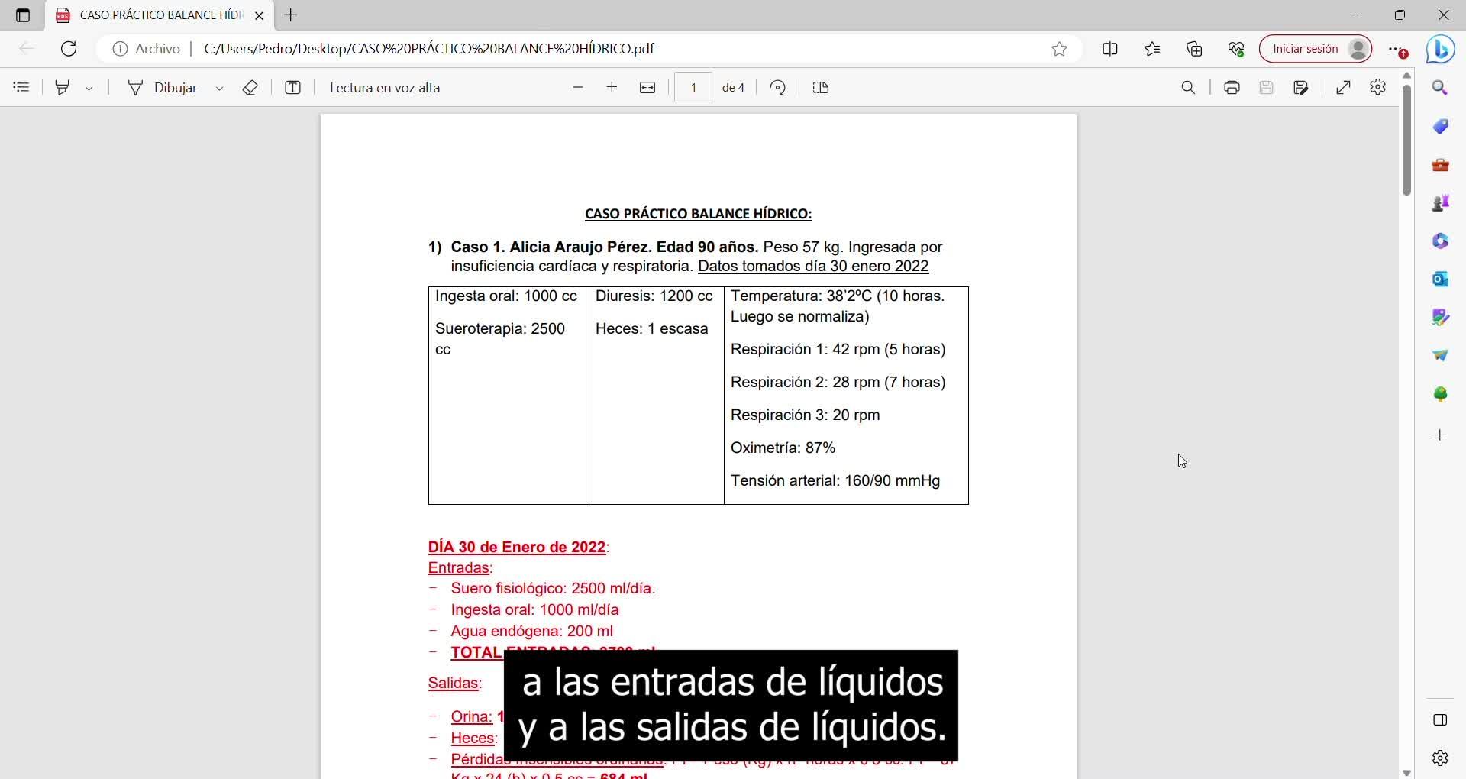Image resolution: width=1466 pixels, height=779 pixels.
Task: Click the address bar file path
Action: tap(429, 49)
